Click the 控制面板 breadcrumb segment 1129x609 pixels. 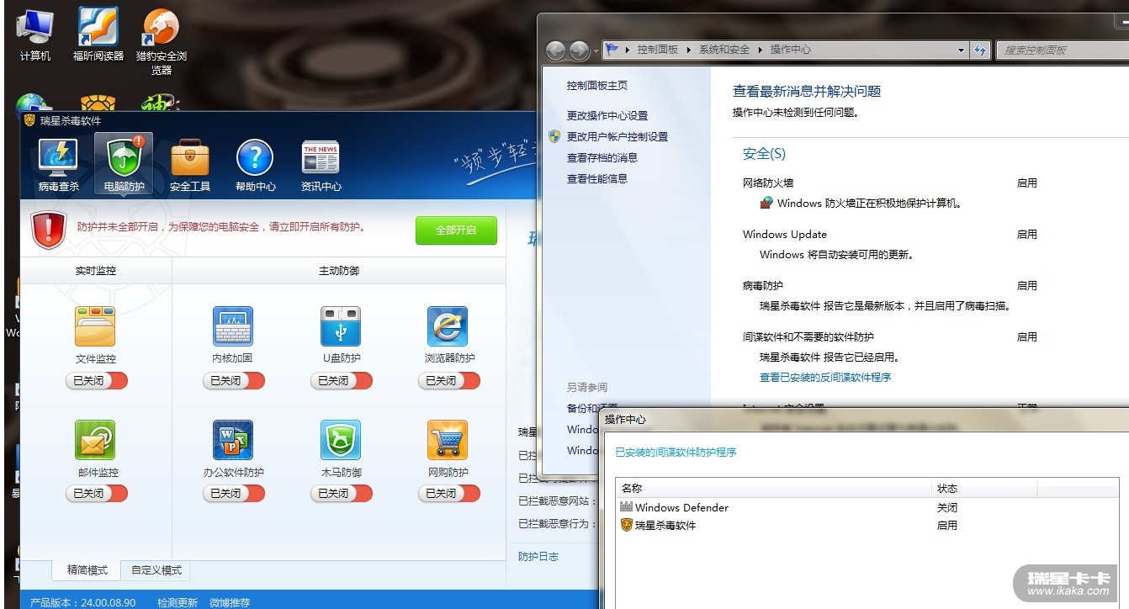point(658,50)
